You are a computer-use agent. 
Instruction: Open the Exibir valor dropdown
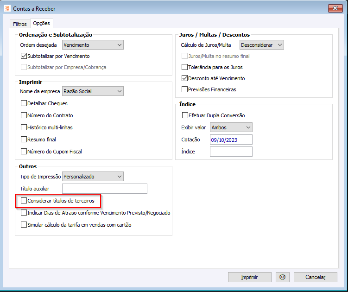(x=231, y=127)
